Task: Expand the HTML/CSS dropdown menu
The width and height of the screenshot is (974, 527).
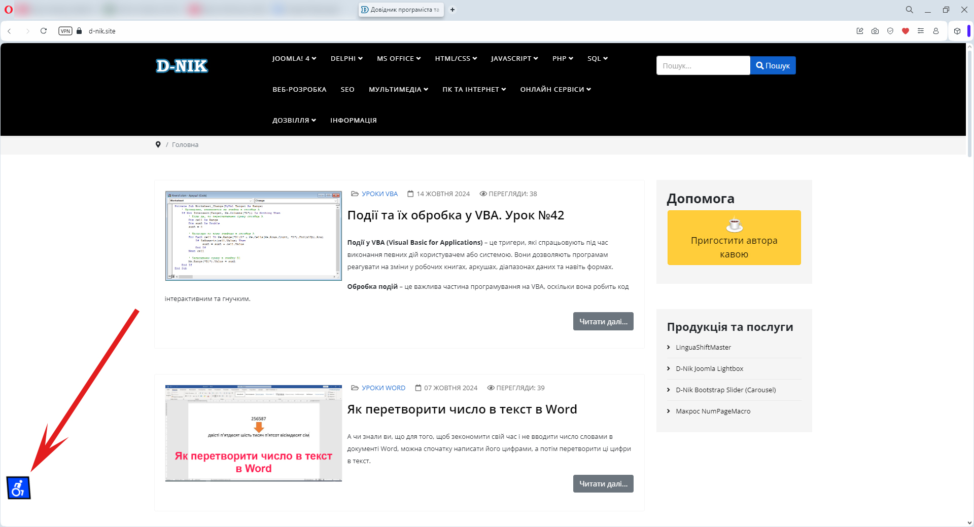Action: pos(456,58)
